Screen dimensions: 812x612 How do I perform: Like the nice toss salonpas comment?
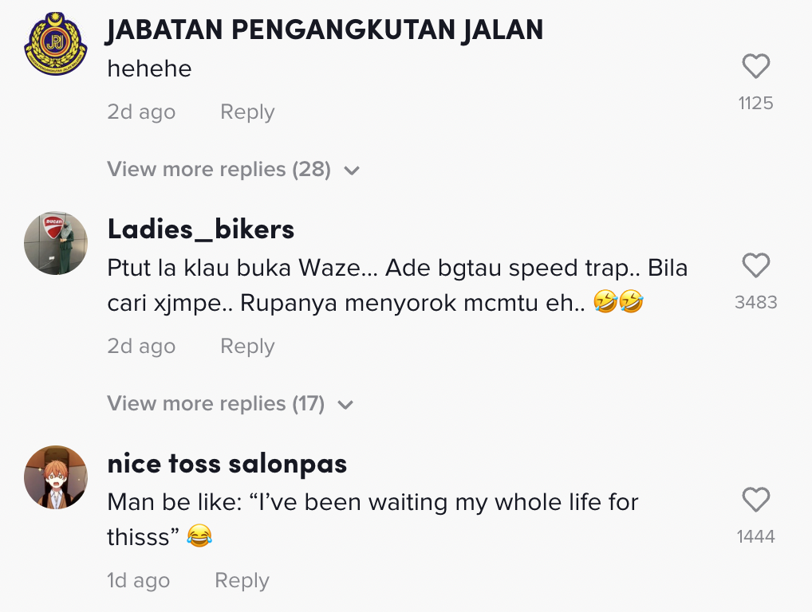(755, 500)
